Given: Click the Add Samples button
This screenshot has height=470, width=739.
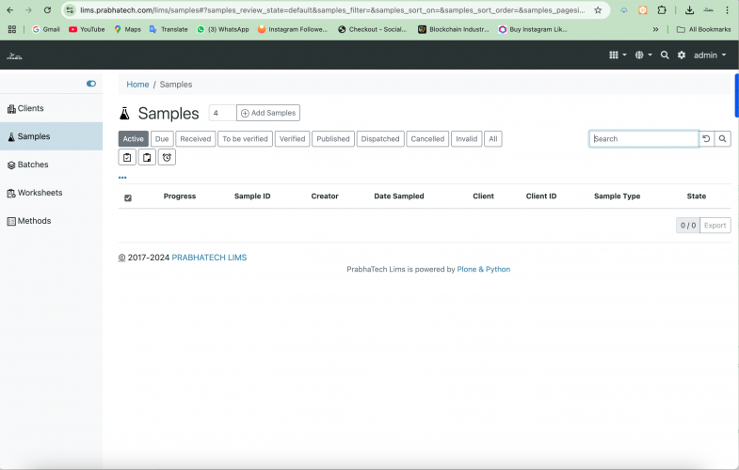Looking at the screenshot, I should point(268,113).
